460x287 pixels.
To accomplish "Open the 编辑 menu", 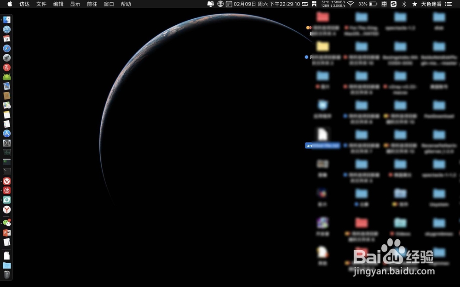I will click(x=58, y=4).
